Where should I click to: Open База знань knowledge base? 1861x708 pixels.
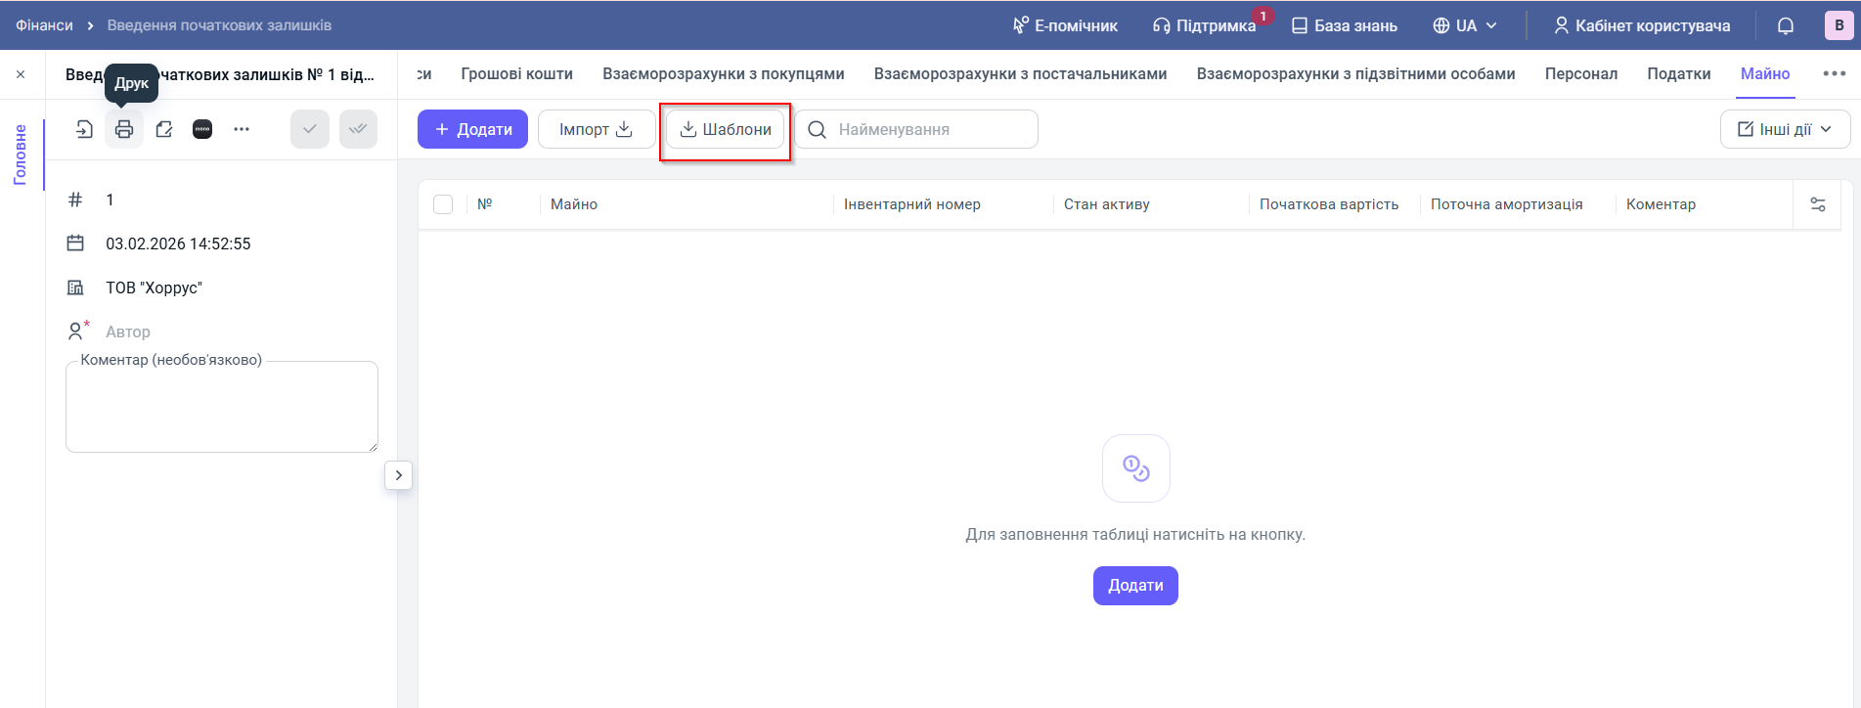[1345, 25]
